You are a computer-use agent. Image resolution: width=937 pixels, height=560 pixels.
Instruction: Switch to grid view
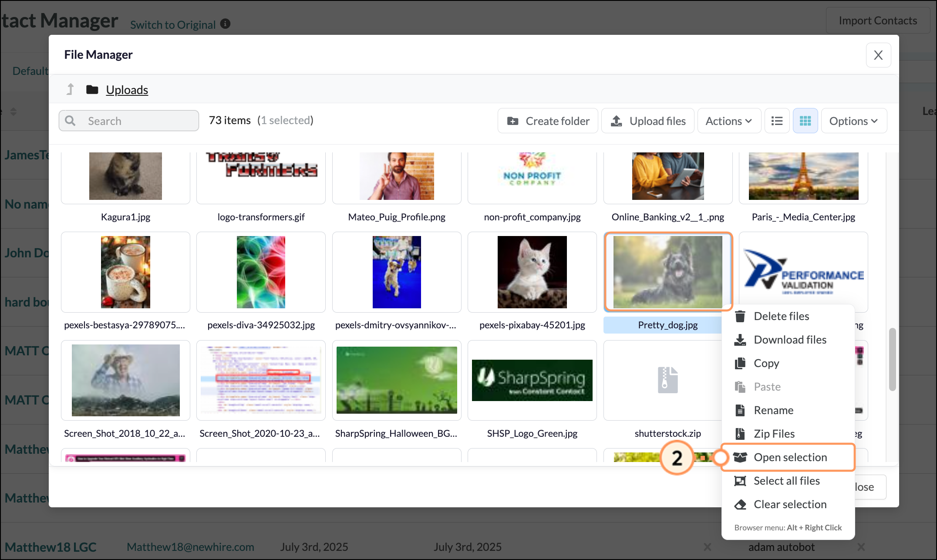(x=805, y=121)
